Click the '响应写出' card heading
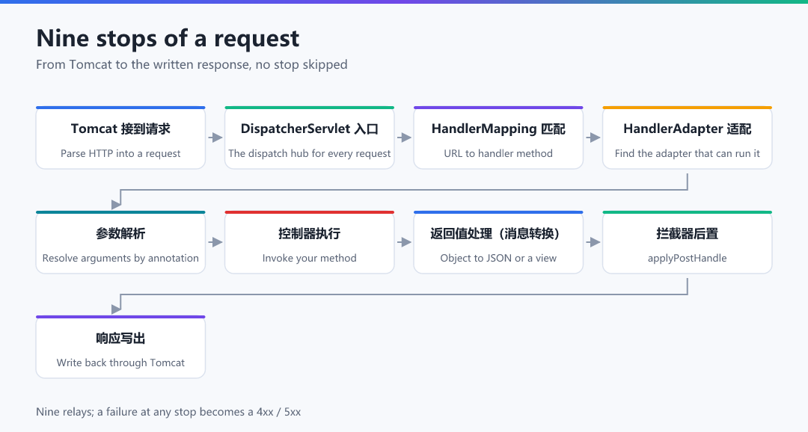 tap(120, 339)
